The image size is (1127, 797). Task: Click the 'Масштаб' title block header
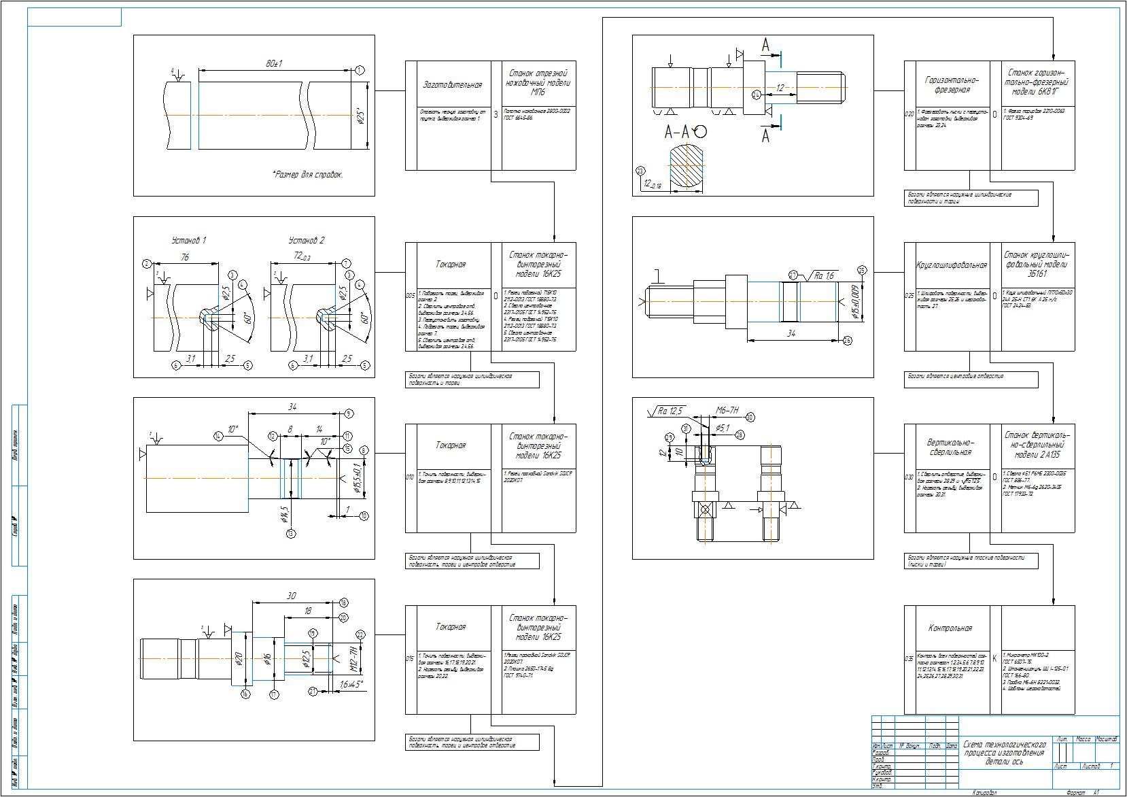click(x=1107, y=739)
